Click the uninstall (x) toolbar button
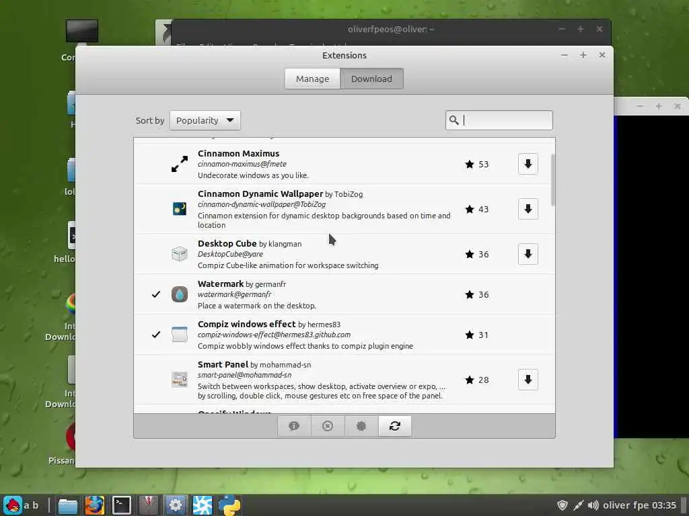Image resolution: width=689 pixels, height=516 pixels. pyautogui.click(x=328, y=426)
